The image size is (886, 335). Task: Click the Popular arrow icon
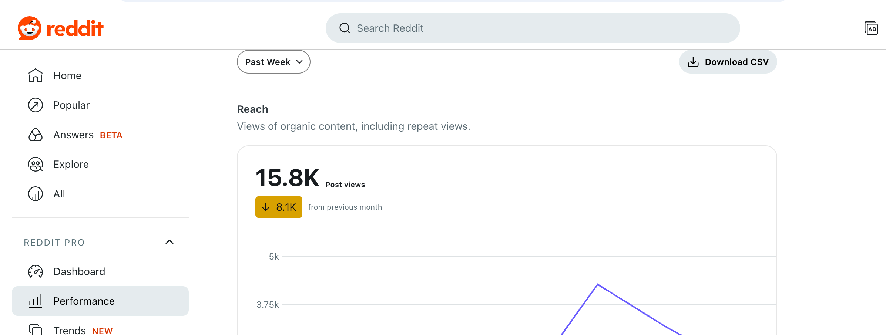[x=36, y=105]
